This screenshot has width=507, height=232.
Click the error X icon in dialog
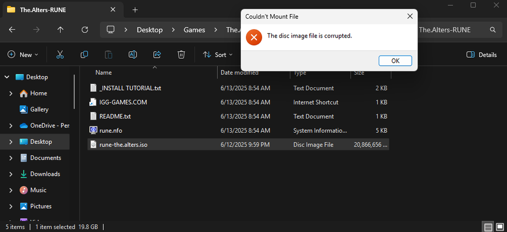(x=254, y=37)
